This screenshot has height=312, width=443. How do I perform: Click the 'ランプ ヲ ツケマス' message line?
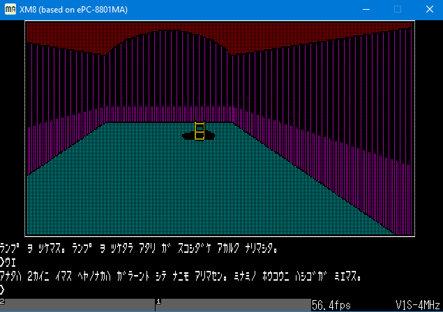pyautogui.click(x=138, y=249)
